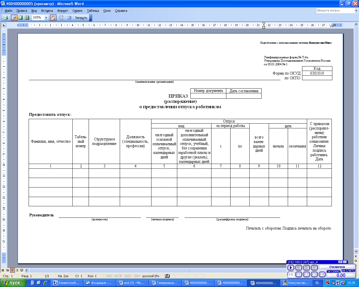359x287 pixels.
Task: Click the Full Screen icon
Action: click(69, 18)
